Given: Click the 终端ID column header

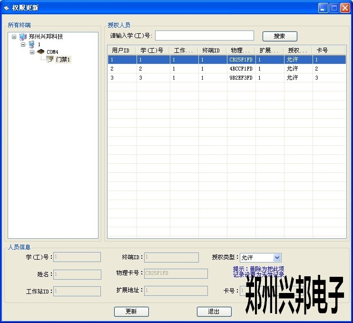Looking at the screenshot, I should click(212, 50).
